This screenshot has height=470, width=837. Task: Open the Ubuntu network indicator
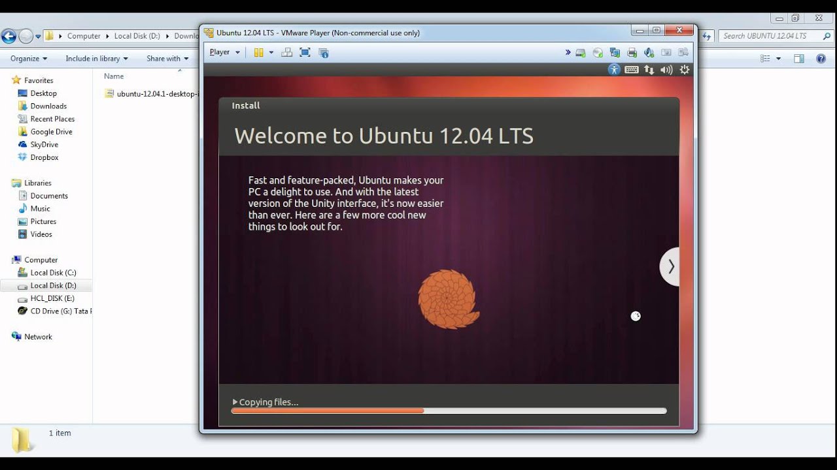(649, 69)
